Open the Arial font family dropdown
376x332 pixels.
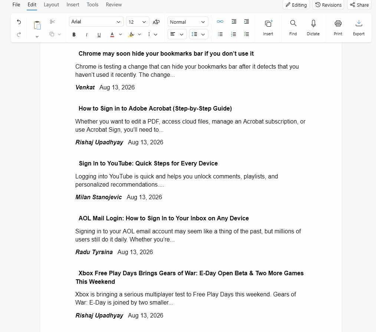[96, 22]
